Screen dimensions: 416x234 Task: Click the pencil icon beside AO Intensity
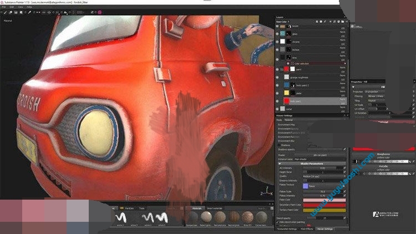click(344, 167)
